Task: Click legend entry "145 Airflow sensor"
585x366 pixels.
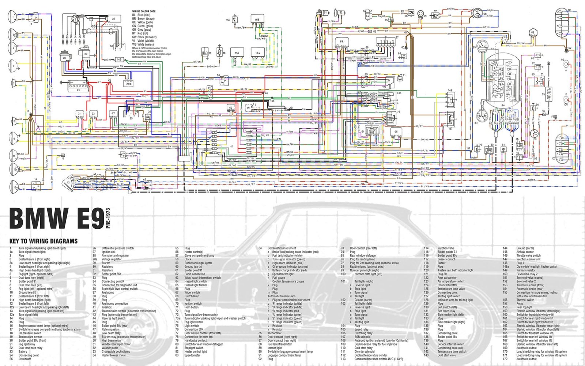Action: point(518,252)
